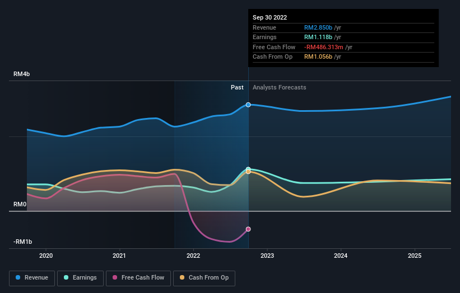Click the 2025 x-axis label
Screen dimensions: 460x293
coord(415,256)
